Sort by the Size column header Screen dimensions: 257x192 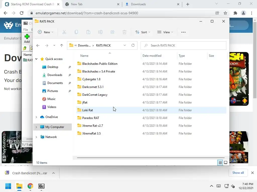coord(211,56)
